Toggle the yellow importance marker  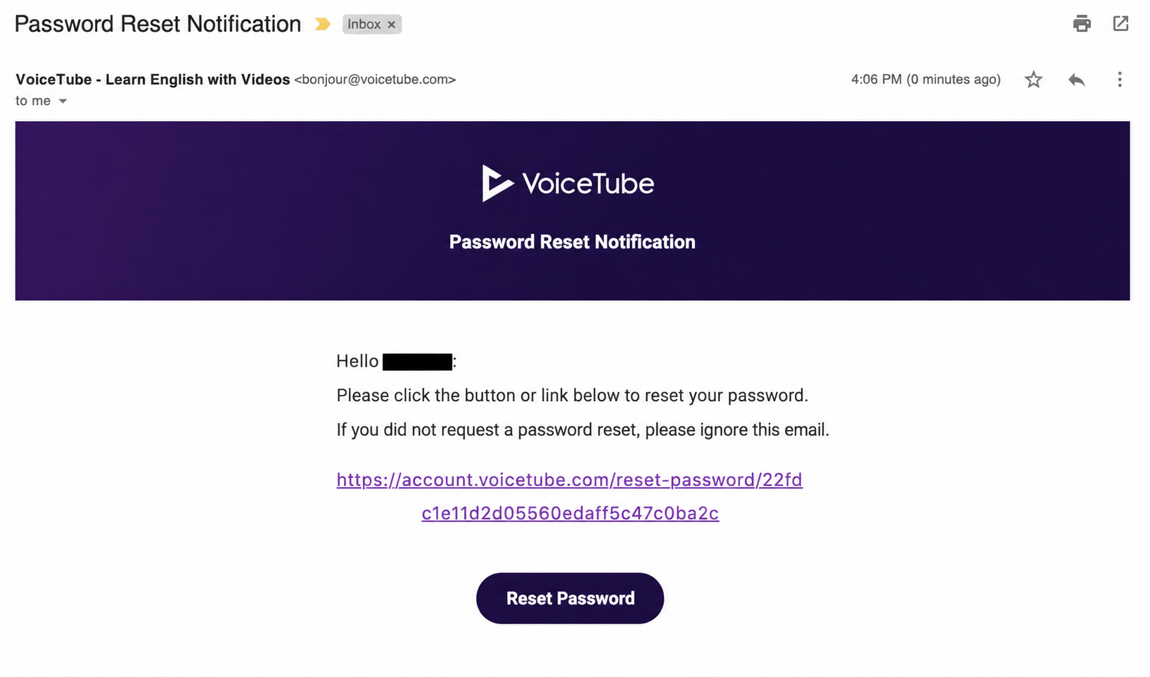322,24
